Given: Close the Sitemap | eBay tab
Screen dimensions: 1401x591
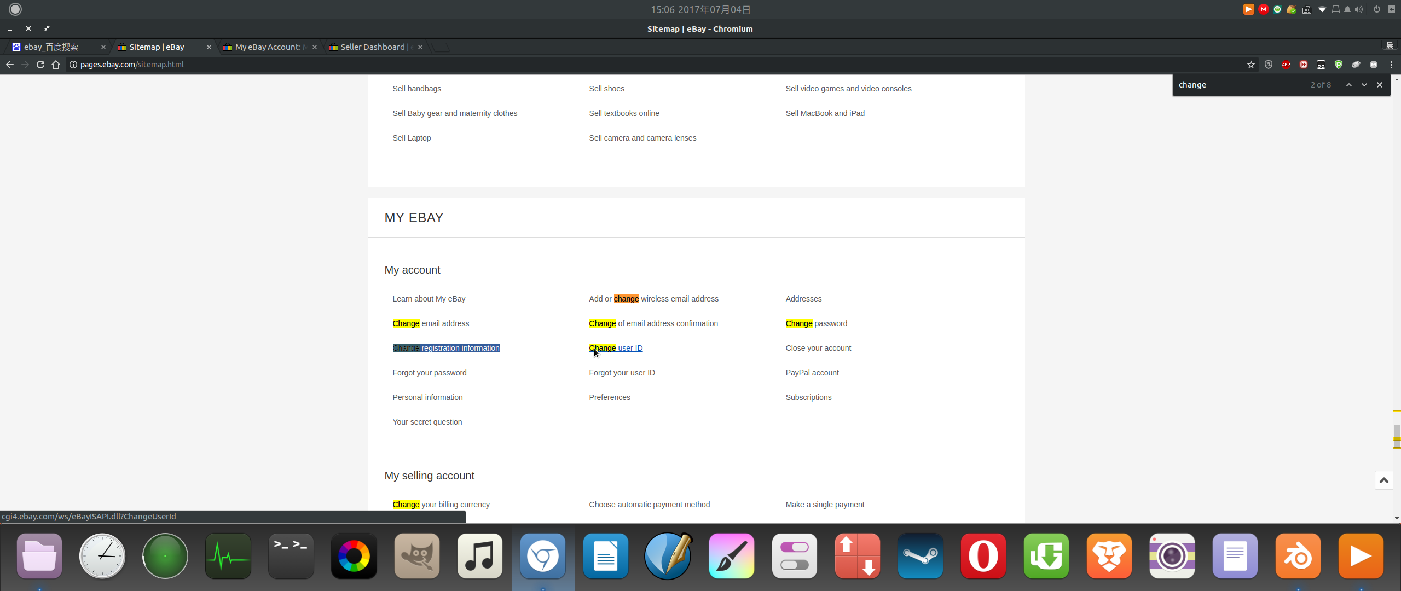Looking at the screenshot, I should click(x=209, y=47).
